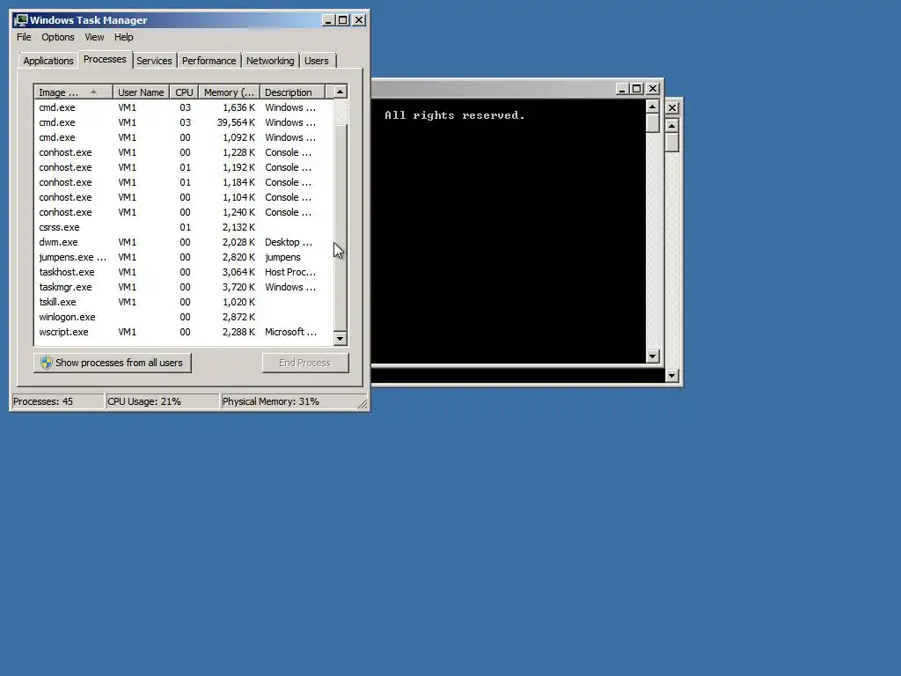Click the Processes: 45 status entry
This screenshot has width=901, height=676.
click(57, 401)
